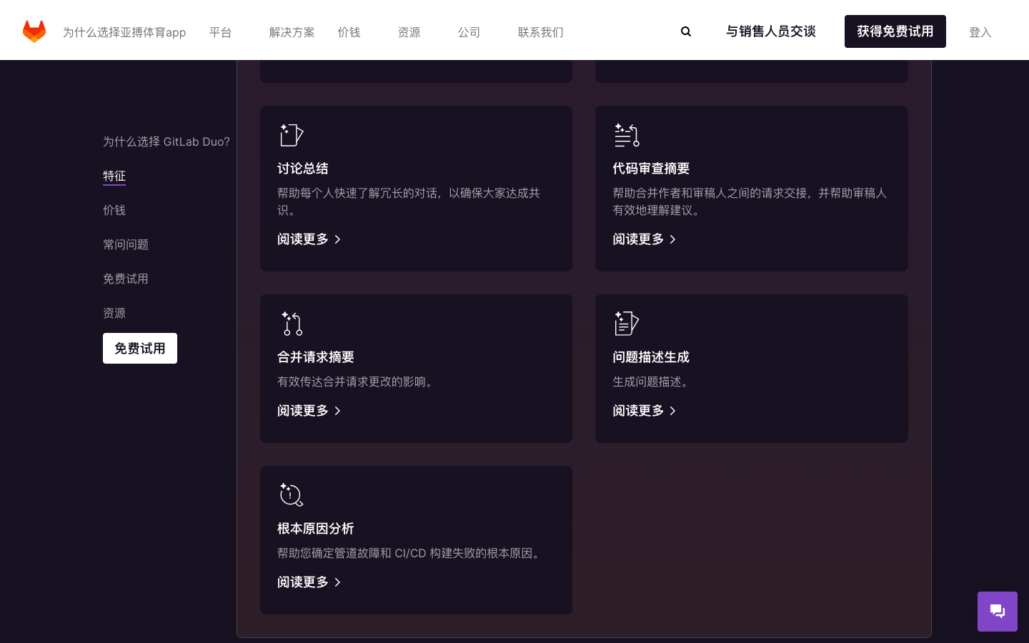The width and height of the screenshot is (1029, 643).
Task: Open 阅读更多 under 根本原因分析
Action: pyautogui.click(x=303, y=582)
